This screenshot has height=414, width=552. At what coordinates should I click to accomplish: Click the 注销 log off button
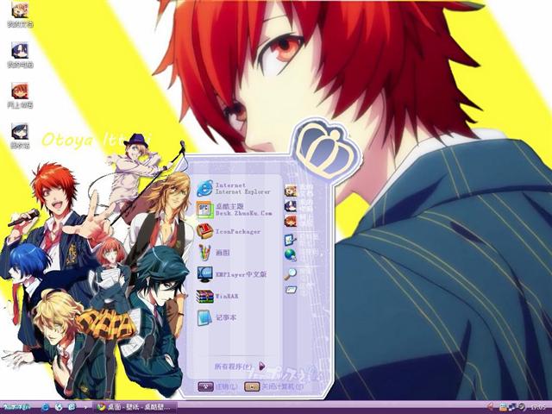coord(218,386)
